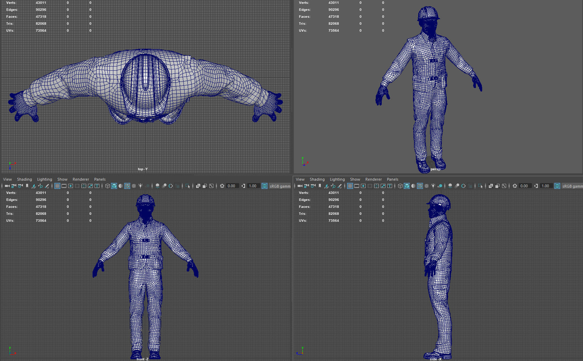Open sRGB gamma dropdown in side view toolbar

click(572, 186)
